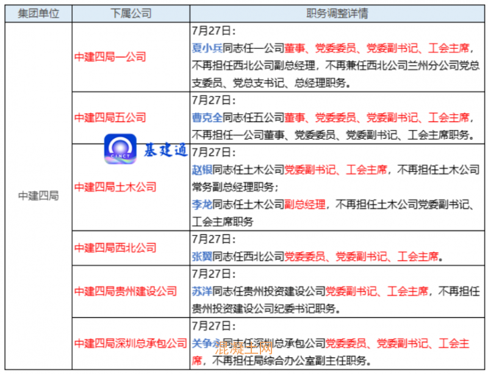
Task: Click the red text 副总经理 after 李龙
Action: pyautogui.click(x=305, y=204)
